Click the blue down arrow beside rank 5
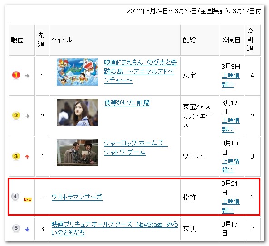Viewport: 269px width, 246px height. [x=27, y=229]
